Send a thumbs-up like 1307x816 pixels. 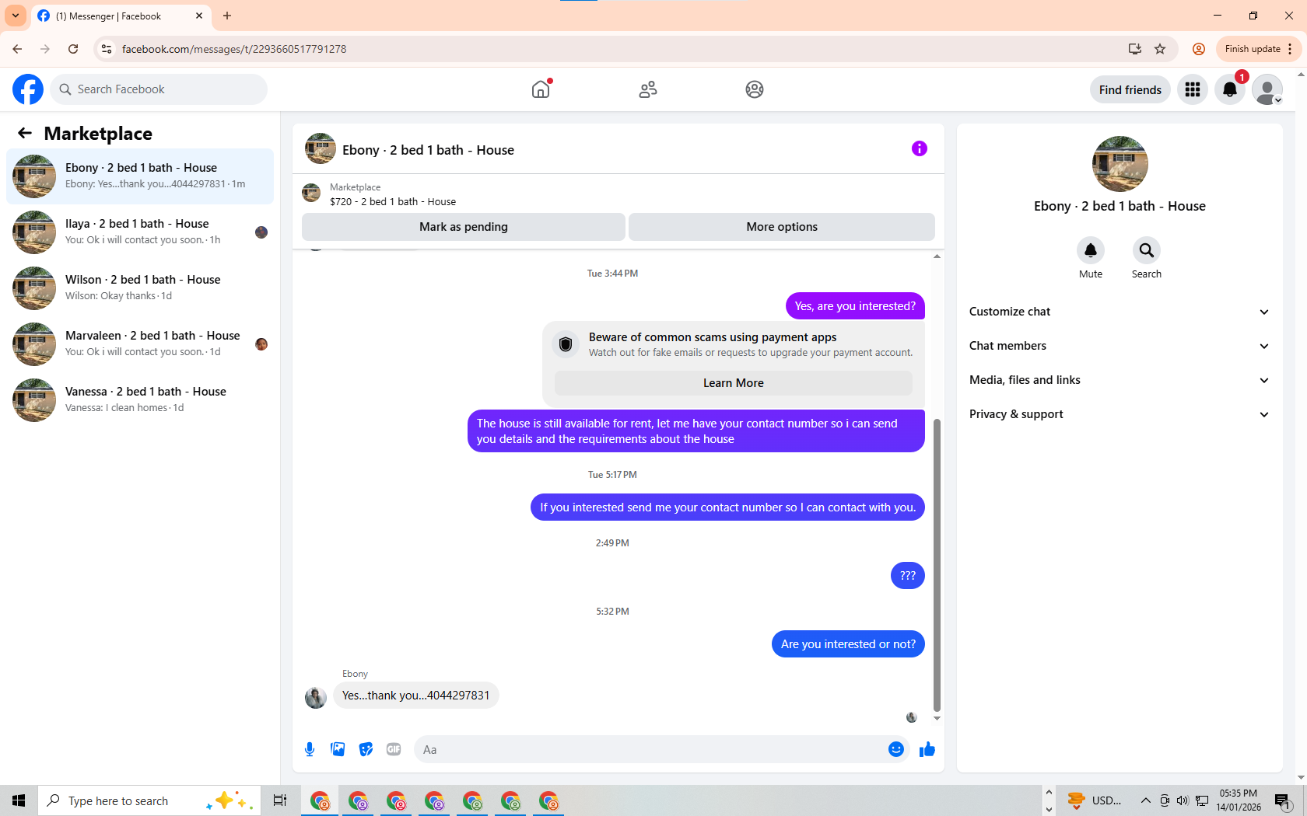[x=927, y=749]
